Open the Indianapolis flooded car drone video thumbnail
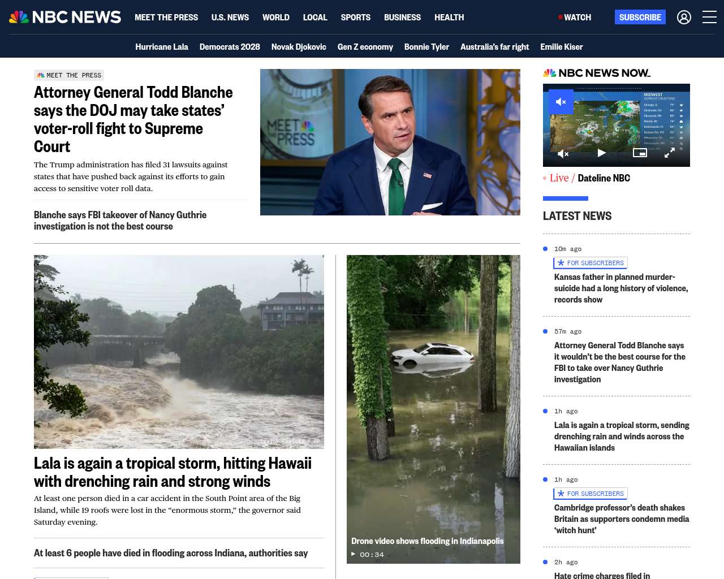This screenshot has height=579, width=724. click(x=433, y=409)
